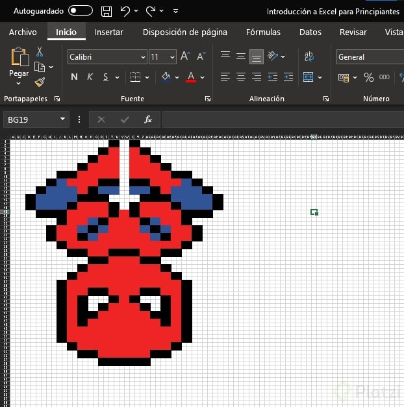
Task: Switch to the Fórmulas tab
Action: pyautogui.click(x=263, y=32)
